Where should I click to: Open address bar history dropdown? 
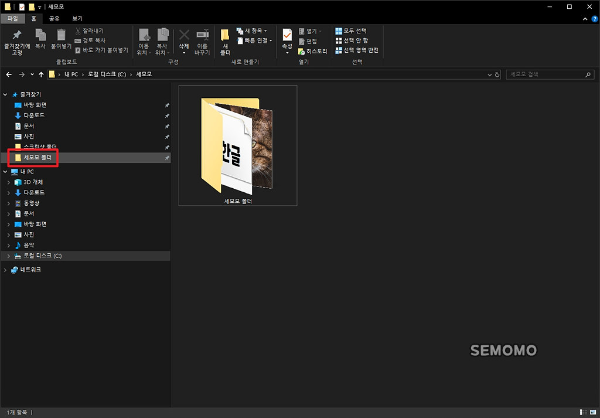coord(490,75)
